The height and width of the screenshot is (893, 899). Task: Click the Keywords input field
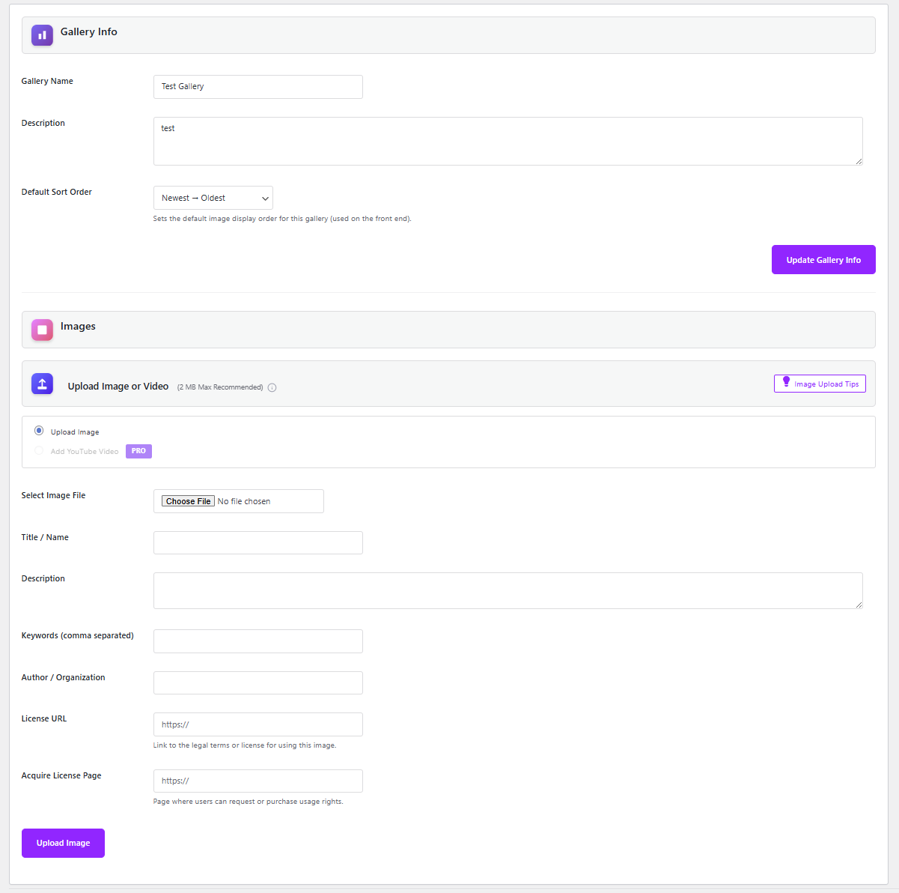[x=257, y=641]
